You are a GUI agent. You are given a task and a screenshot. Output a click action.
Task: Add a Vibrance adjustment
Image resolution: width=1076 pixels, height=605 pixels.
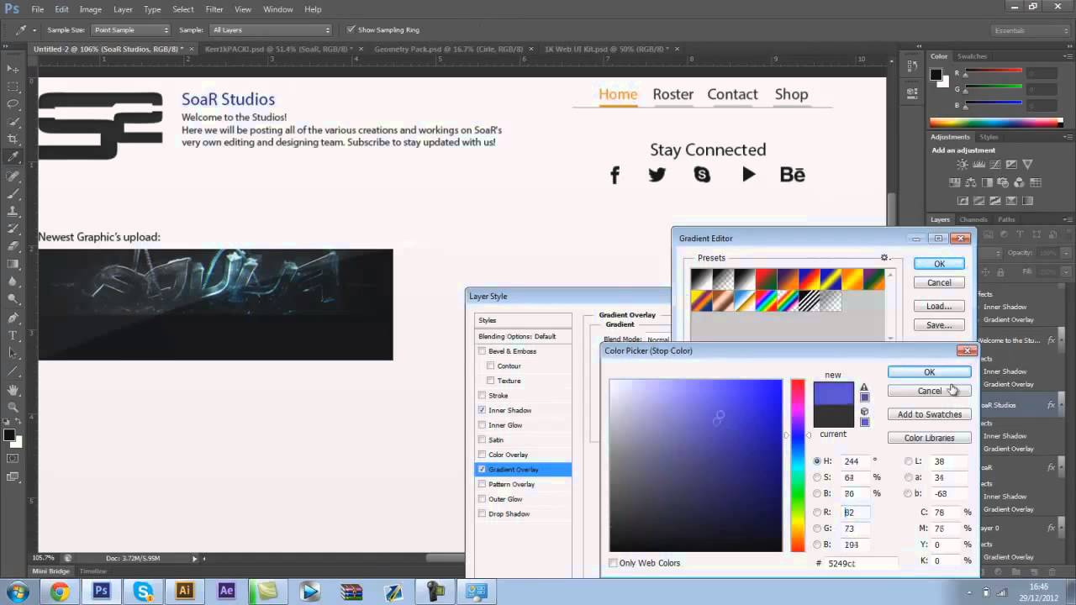(1026, 165)
